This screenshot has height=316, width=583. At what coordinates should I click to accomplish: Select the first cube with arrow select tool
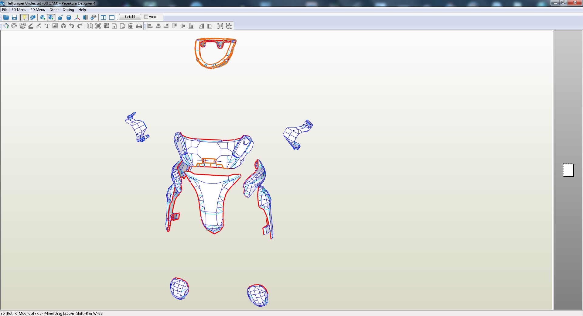43,17
